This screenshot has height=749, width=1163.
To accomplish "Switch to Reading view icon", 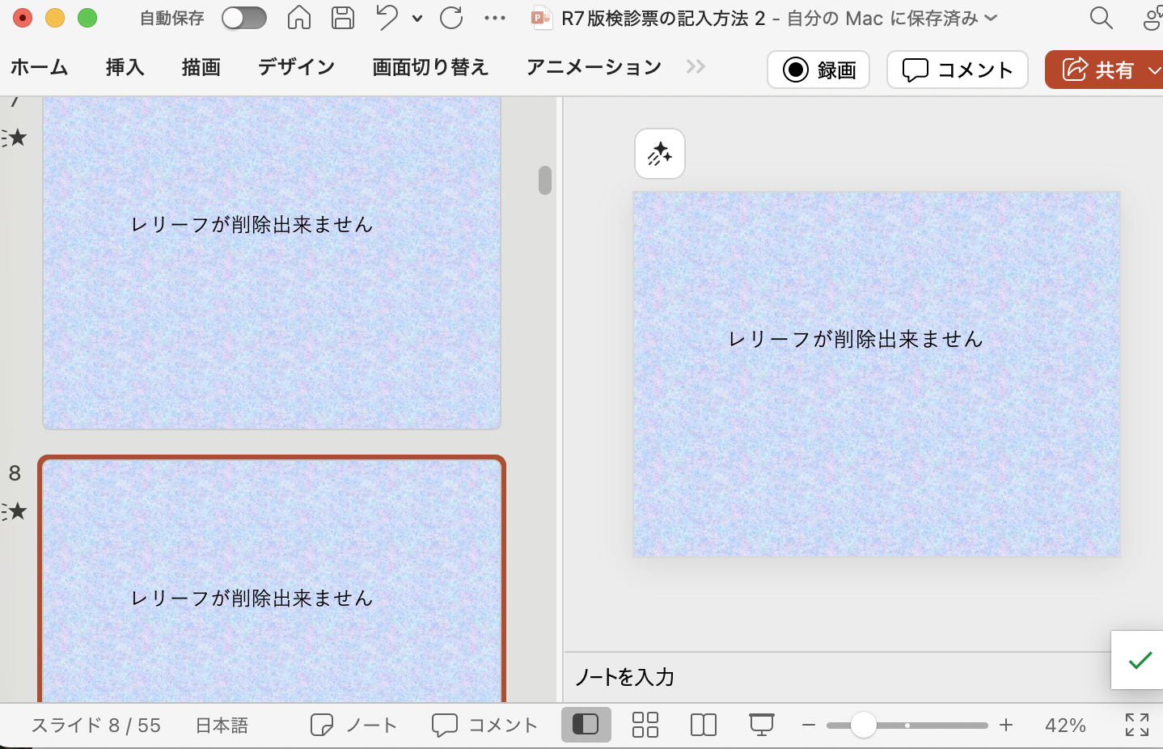I will 704,725.
